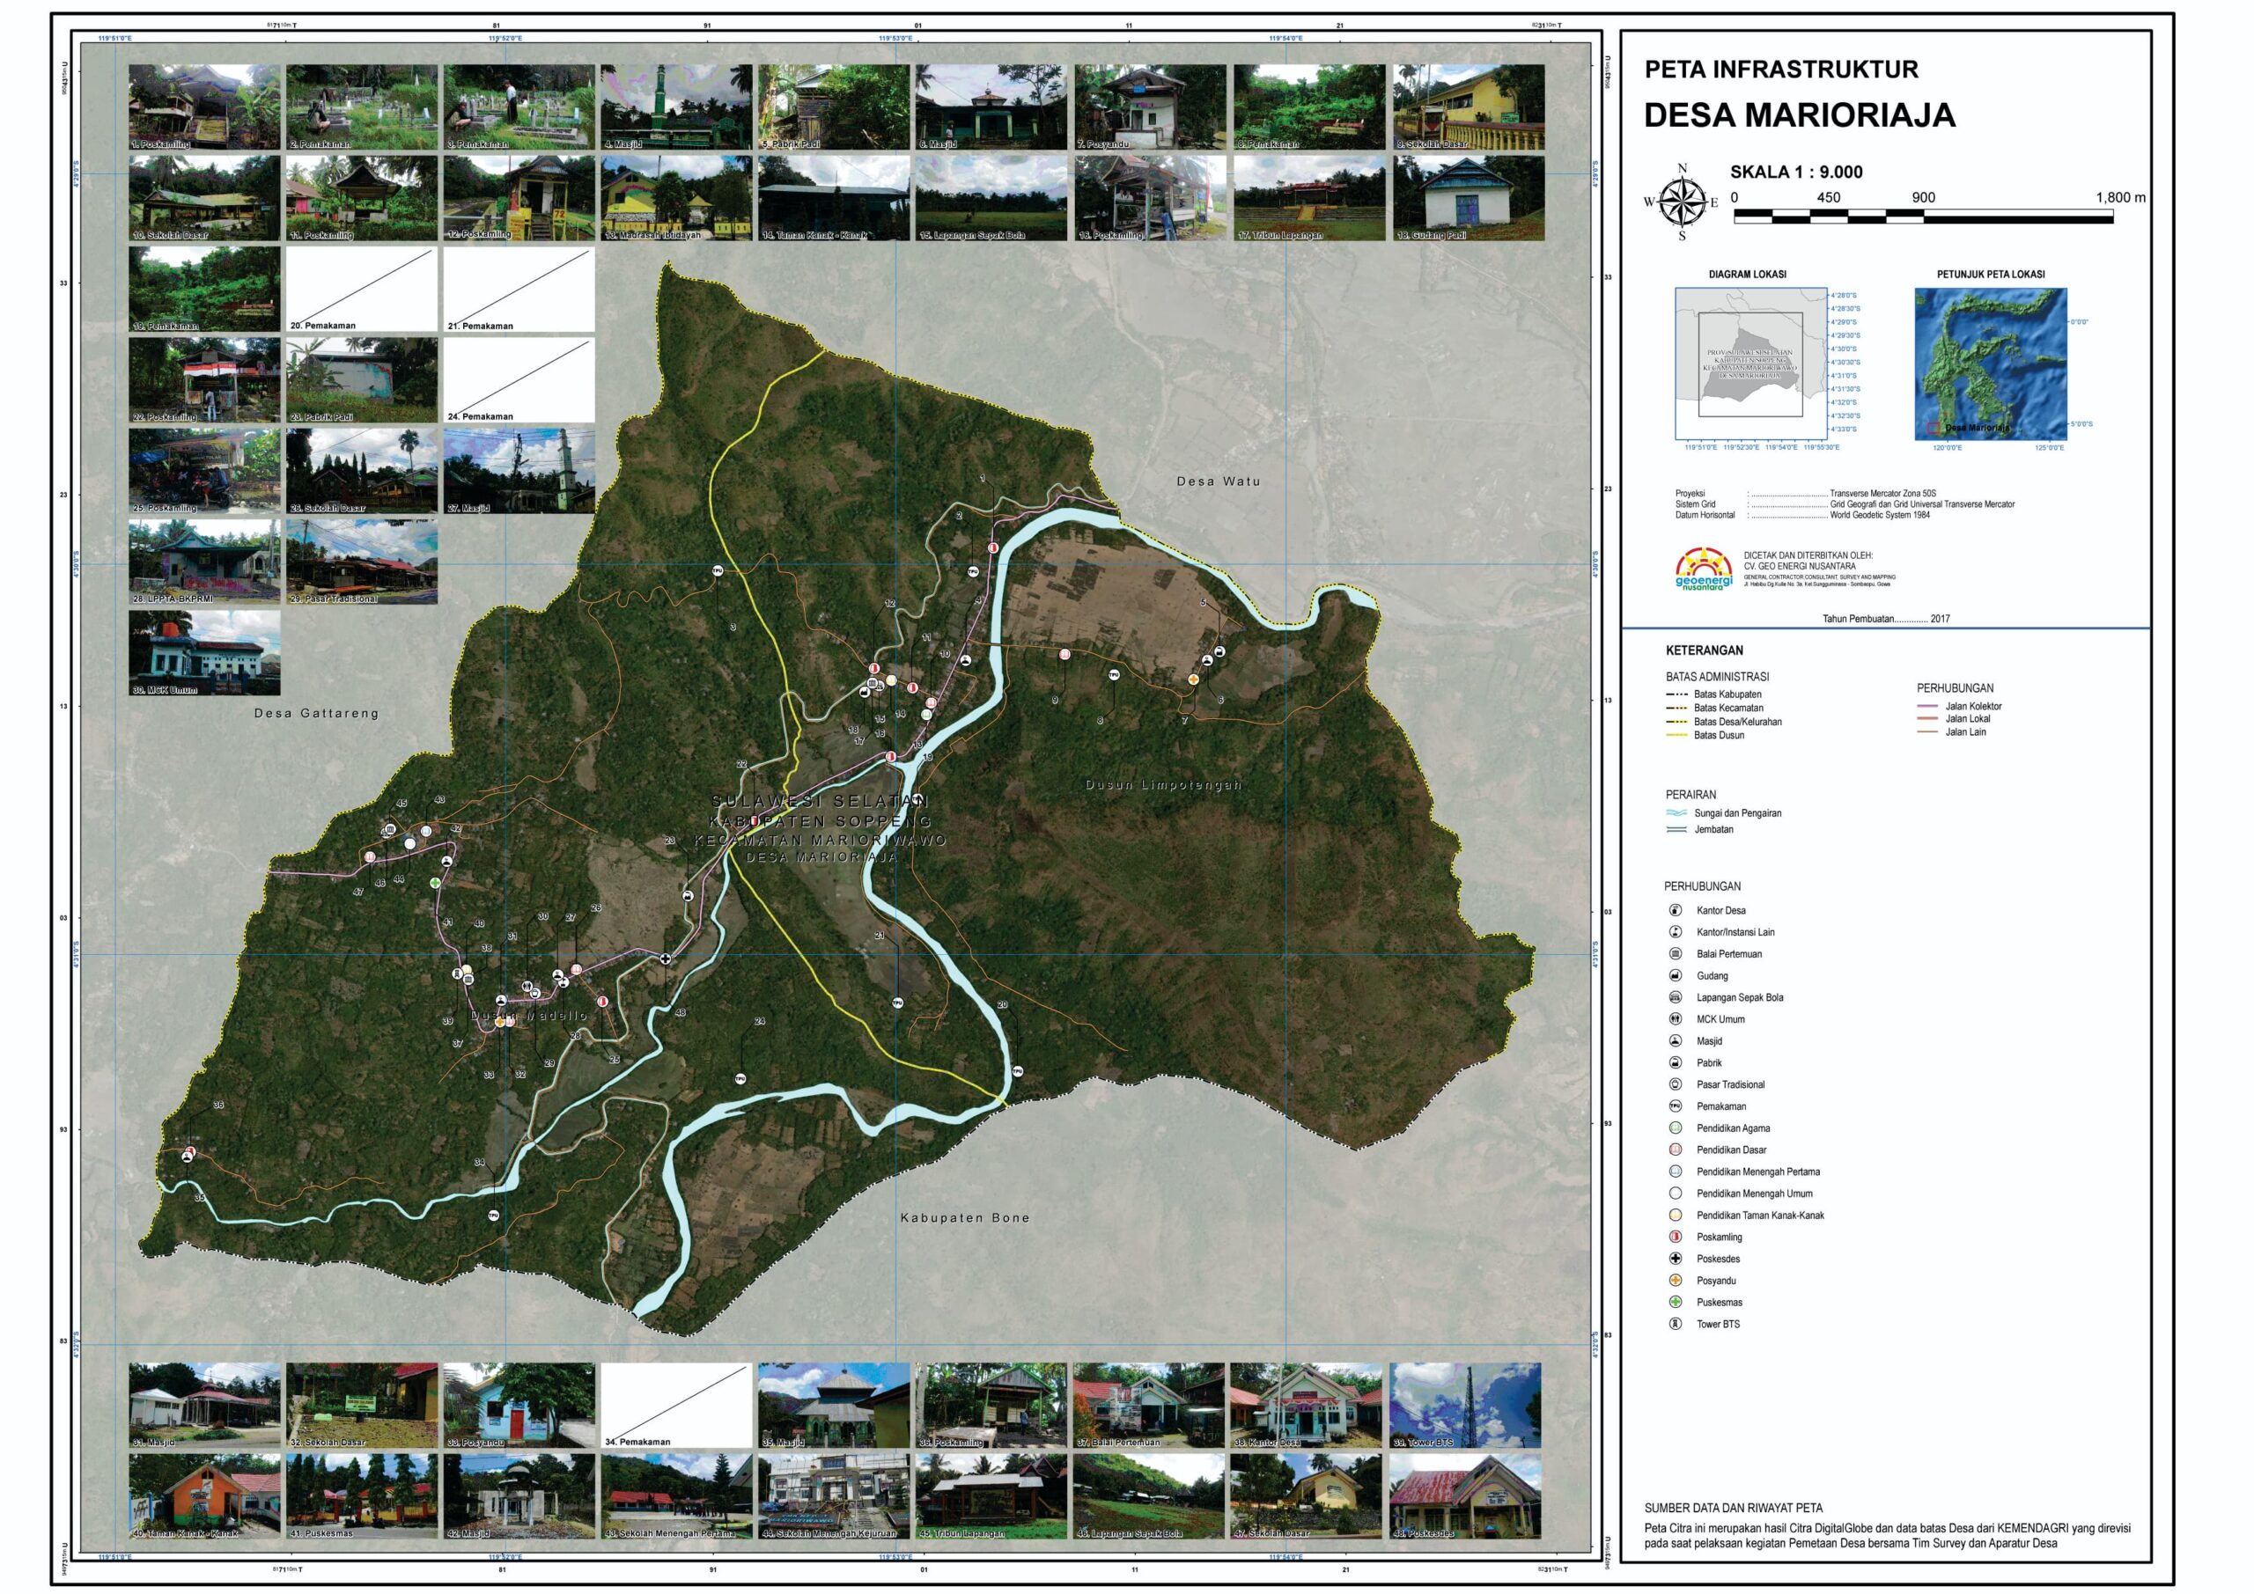Select the 4. Masjid photo thumbnail
This screenshot has width=2254, height=1594.
click(676, 107)
